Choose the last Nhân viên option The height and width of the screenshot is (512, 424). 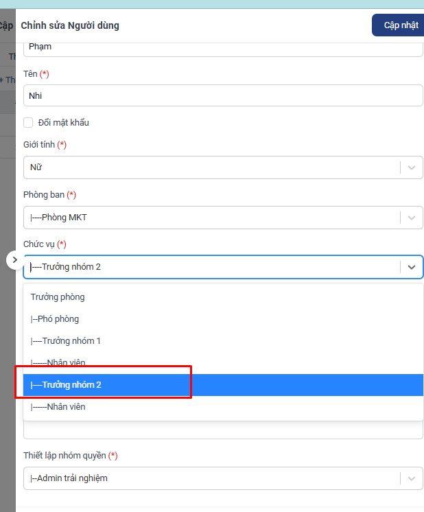223,407
